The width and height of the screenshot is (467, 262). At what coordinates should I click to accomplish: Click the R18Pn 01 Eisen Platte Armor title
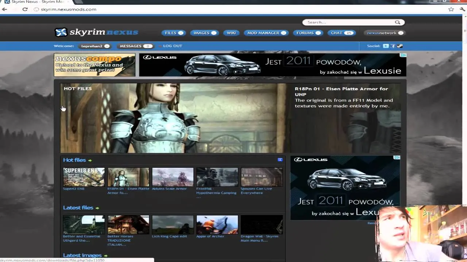341,91
